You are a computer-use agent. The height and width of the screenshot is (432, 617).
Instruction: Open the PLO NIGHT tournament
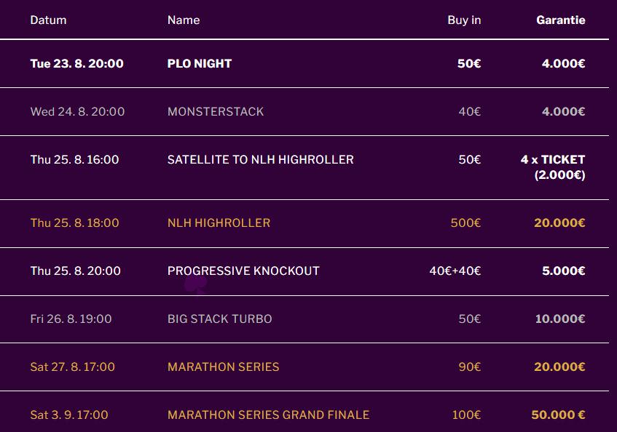[x=200, y=63]
